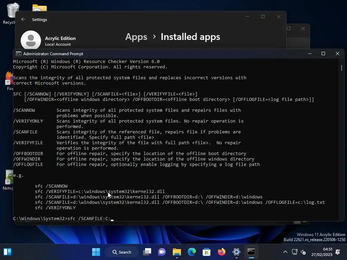
Task: Select 'Resource Checker Version 6.0' header line
Action: click(x=86, y=62)
